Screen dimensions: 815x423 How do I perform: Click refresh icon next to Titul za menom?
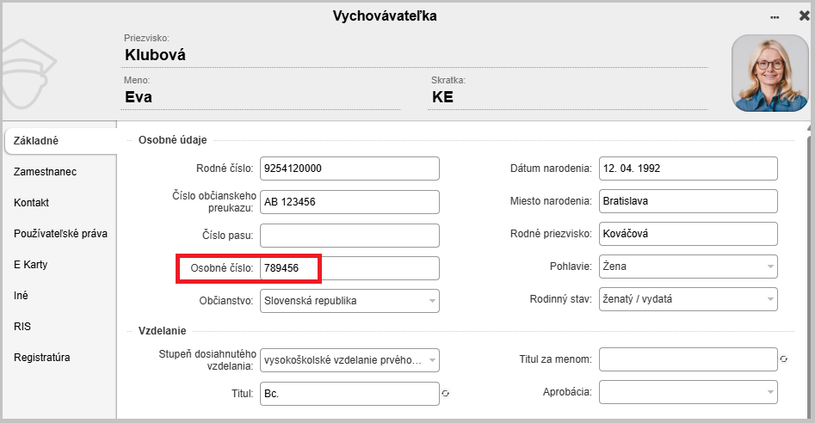(783, 359)
